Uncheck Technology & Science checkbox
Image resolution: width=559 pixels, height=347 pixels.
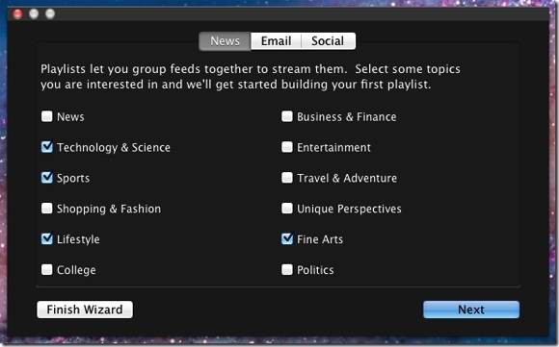[x=46, y=147]
